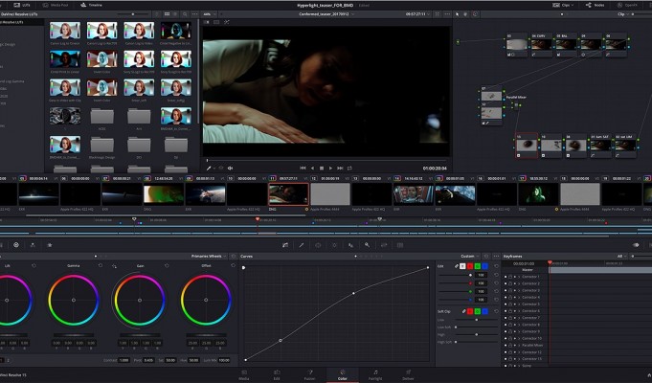Click the search icon in LUTs panel

pos(185,14)
